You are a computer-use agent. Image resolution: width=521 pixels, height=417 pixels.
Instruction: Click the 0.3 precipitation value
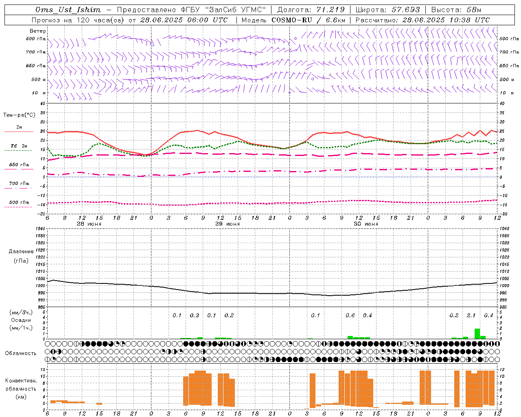coord(195,316)
